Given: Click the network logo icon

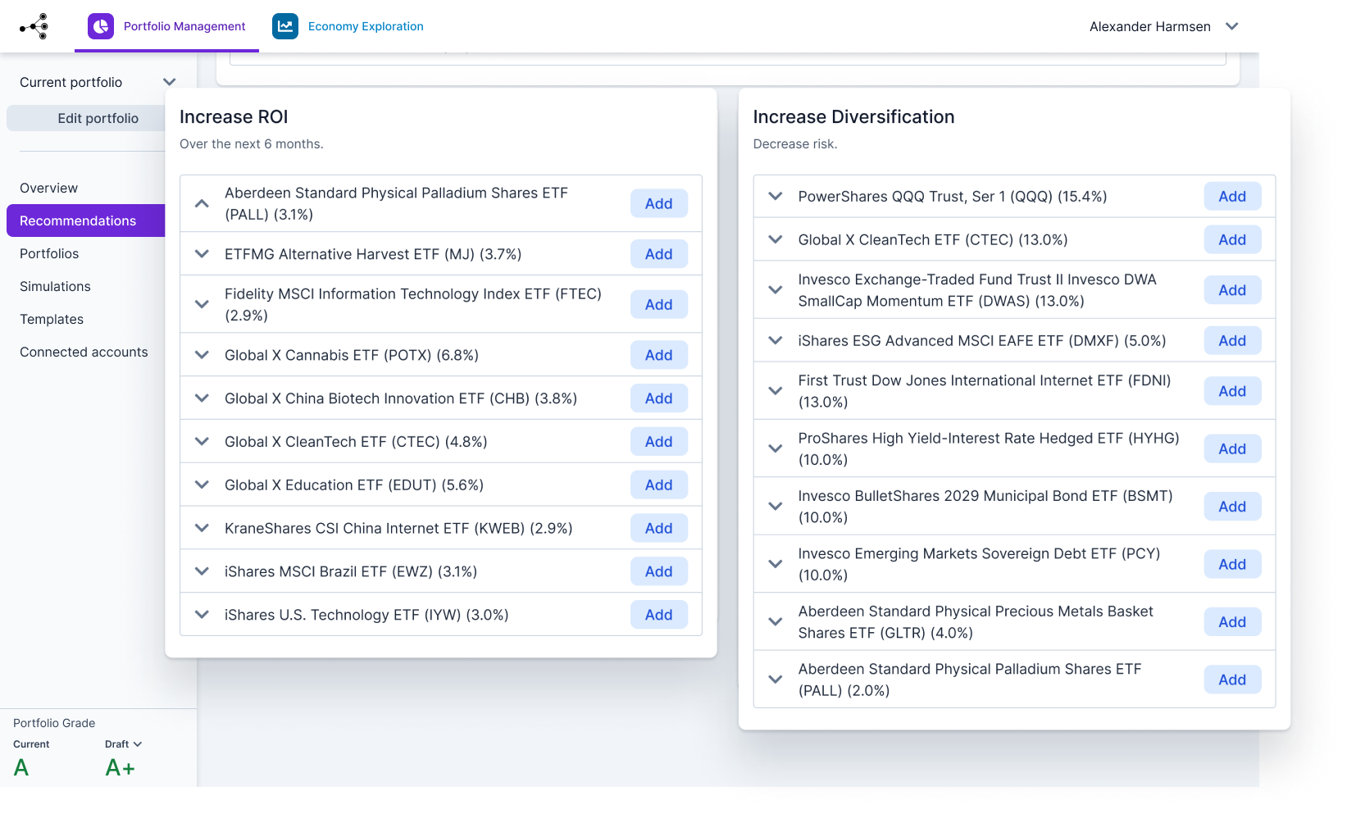Looking at the screenshot, I should click(34, 26).
